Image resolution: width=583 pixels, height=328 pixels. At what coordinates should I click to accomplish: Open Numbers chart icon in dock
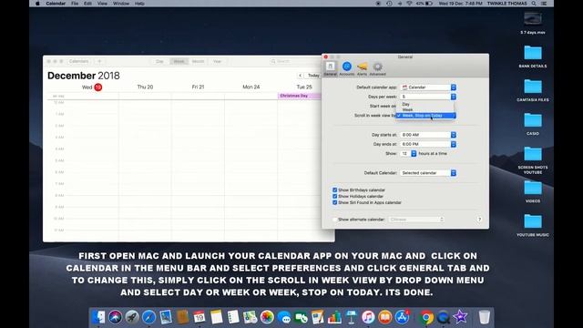[x=334, y=317]
